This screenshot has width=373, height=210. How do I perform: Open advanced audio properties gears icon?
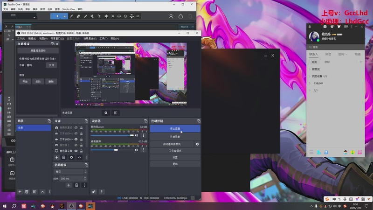[94, 192]
